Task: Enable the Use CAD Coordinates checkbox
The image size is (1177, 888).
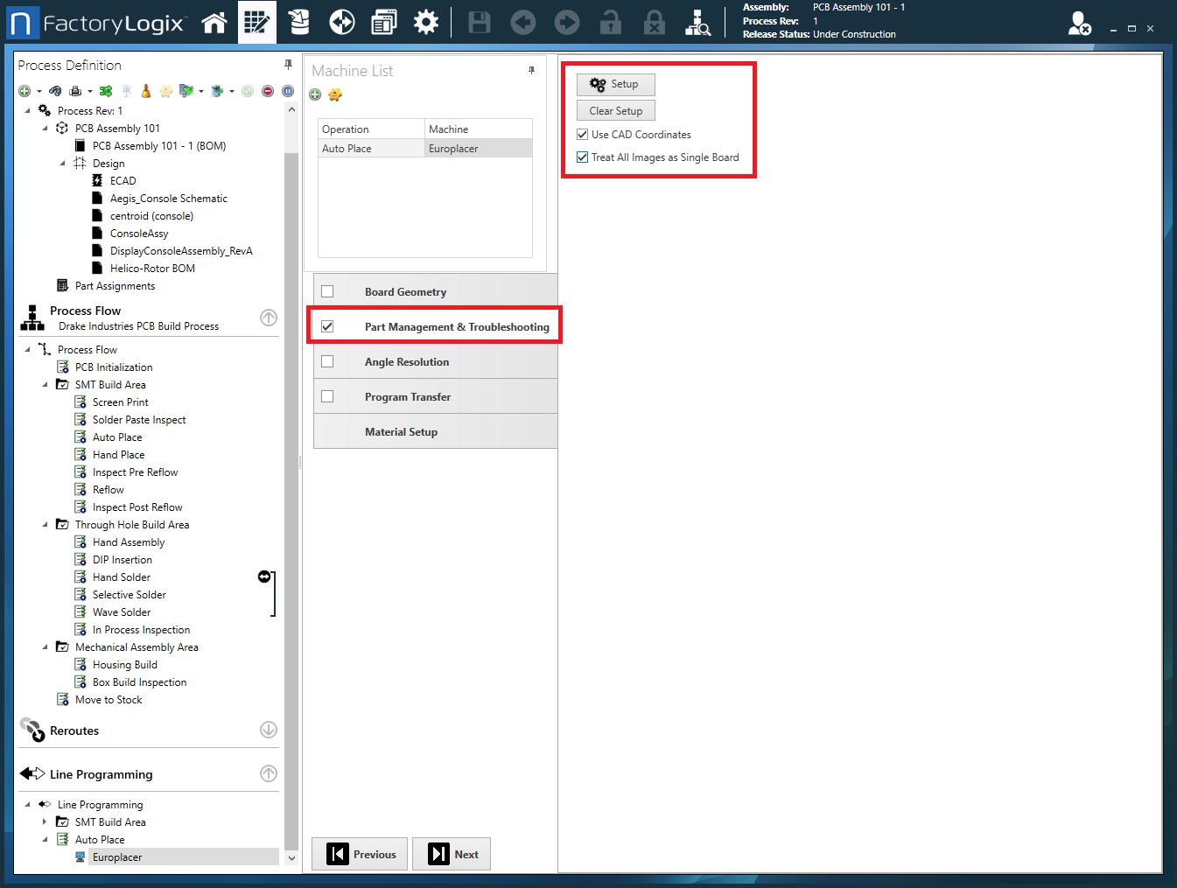Action: [582, 134]
